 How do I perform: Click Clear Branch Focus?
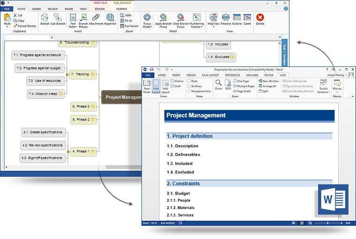[181, 21]
